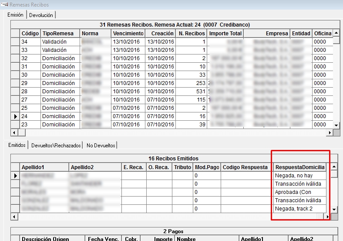The image size is (343, 241).
Task: Click the Mod.Pago column header
Action: tap(207, 167)
